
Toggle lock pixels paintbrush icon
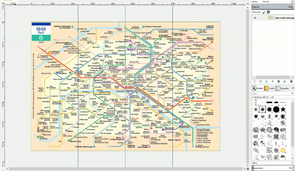(264, 12)
